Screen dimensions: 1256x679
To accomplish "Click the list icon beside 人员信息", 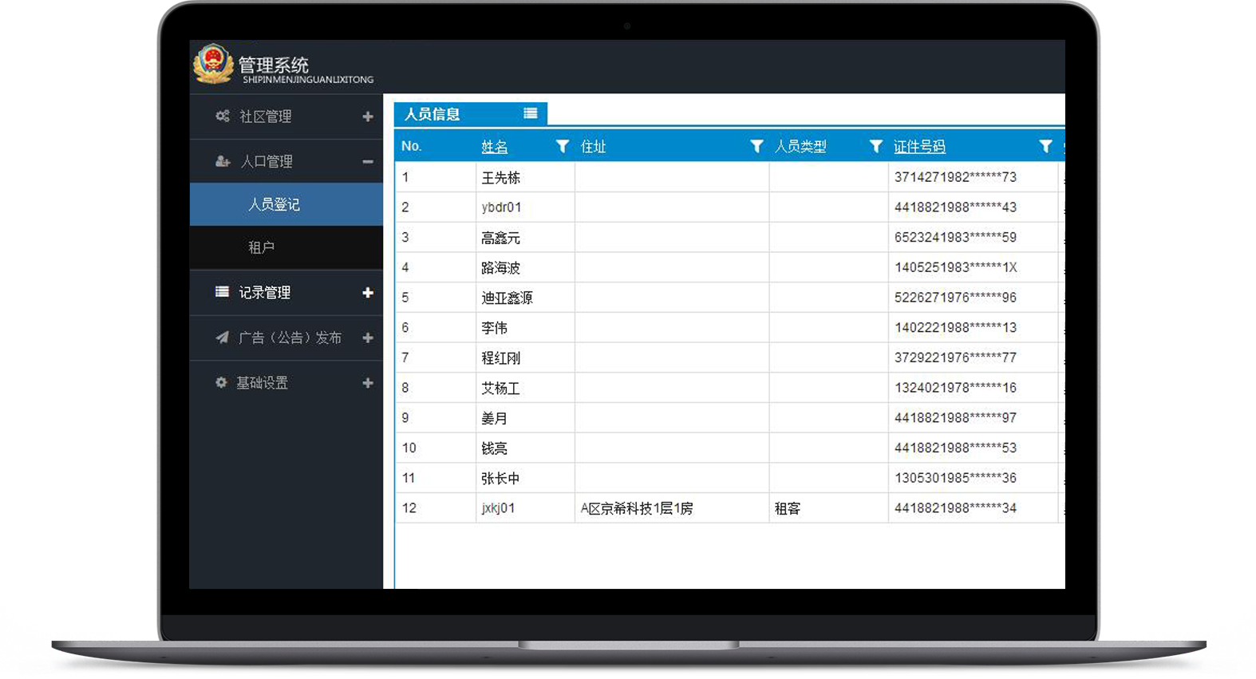I will pyautogui.click(x=530, y=113).
